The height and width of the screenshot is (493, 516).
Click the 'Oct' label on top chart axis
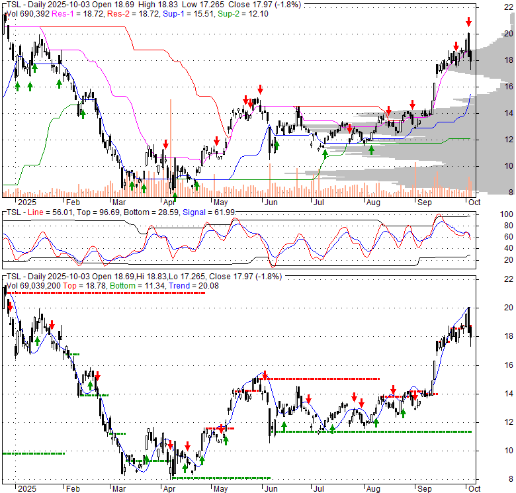click(474, 202)
